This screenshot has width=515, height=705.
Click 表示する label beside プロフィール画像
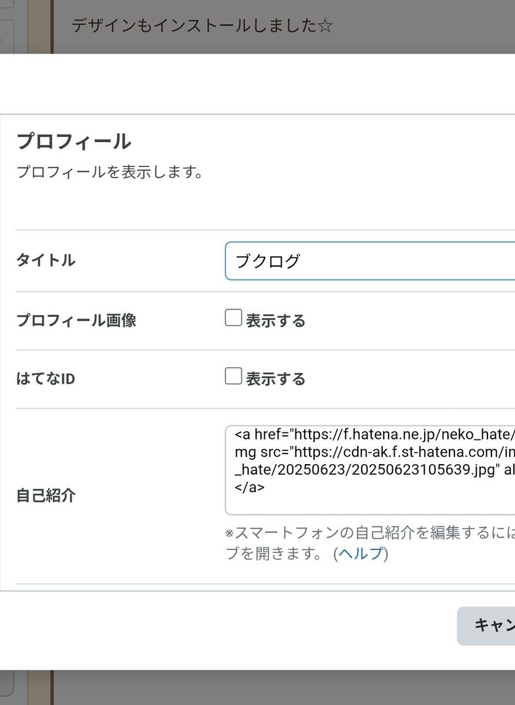coord(275,321)
